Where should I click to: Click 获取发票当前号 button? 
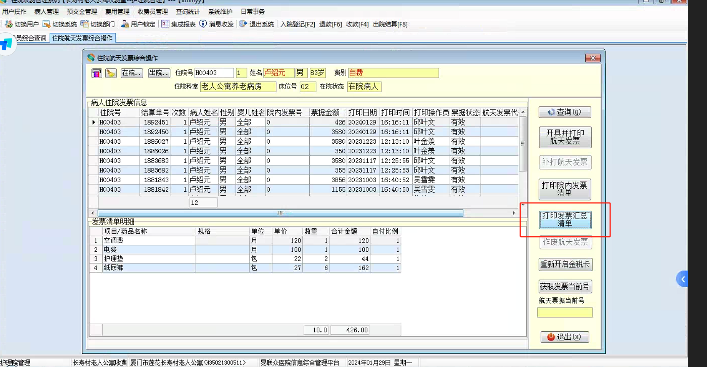(565, 286)
